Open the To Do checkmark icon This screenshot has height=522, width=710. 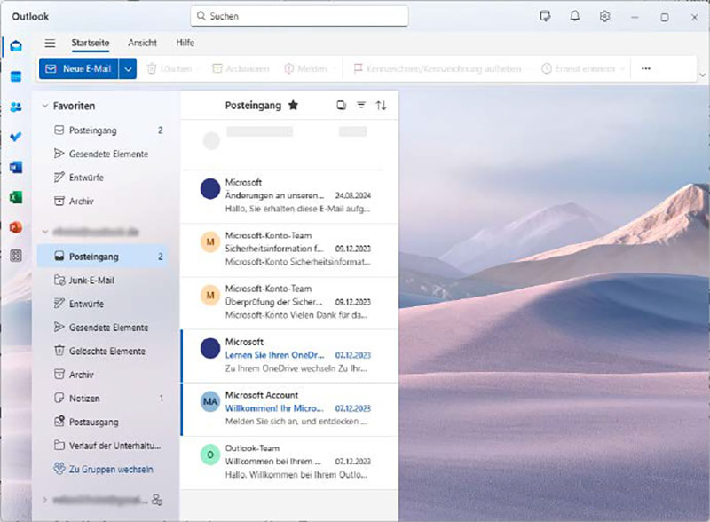[16, 137]
